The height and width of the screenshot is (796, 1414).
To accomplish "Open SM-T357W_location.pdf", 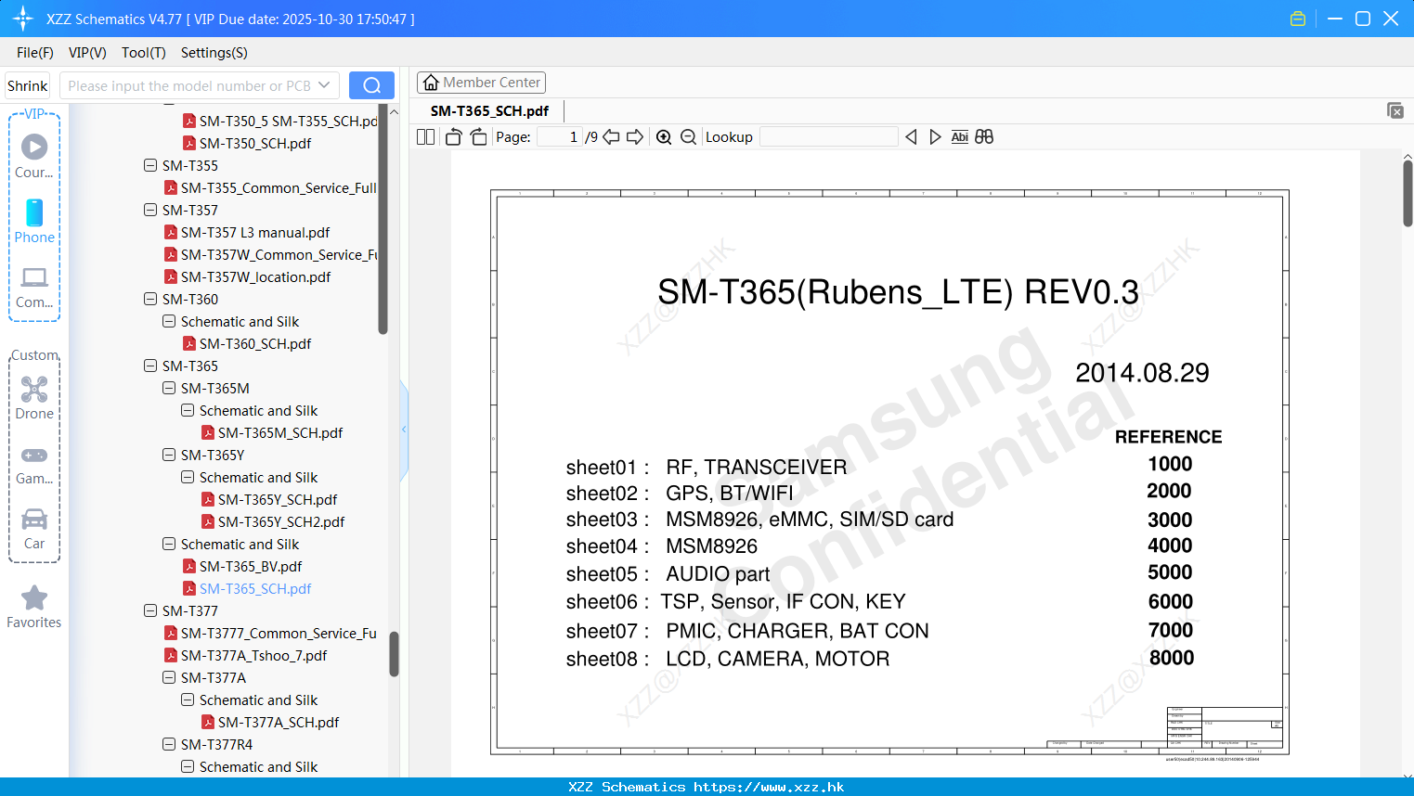I will pos(255,276).
